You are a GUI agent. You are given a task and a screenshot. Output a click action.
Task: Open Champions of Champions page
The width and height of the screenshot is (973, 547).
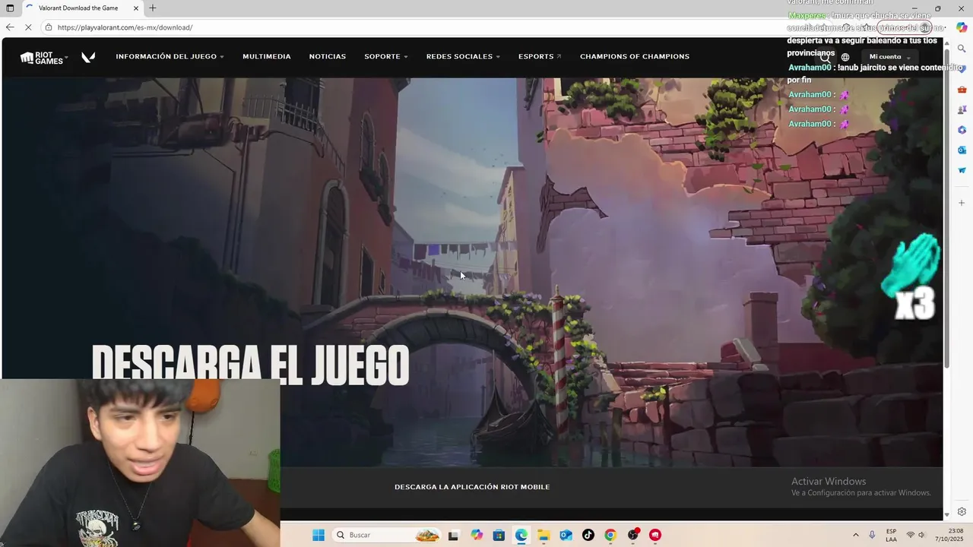(x=635, y=56)
